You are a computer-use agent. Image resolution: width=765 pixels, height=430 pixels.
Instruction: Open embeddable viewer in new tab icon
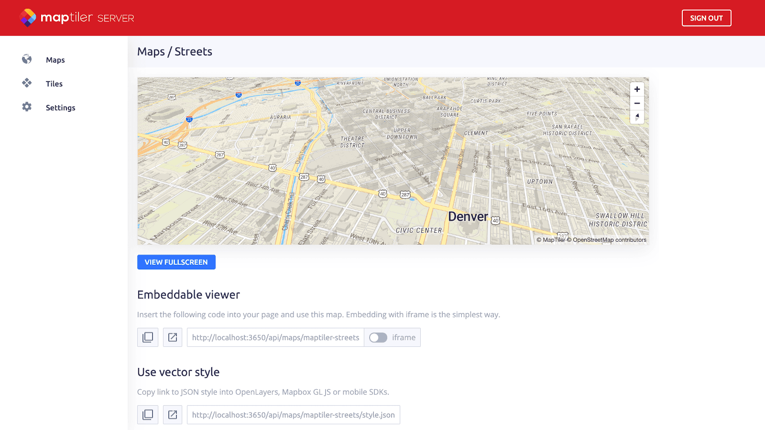[172, 337]
